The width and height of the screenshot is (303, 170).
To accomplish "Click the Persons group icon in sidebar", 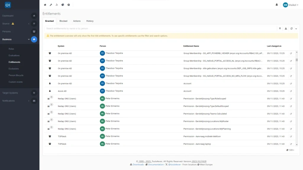I will [34, 31].
